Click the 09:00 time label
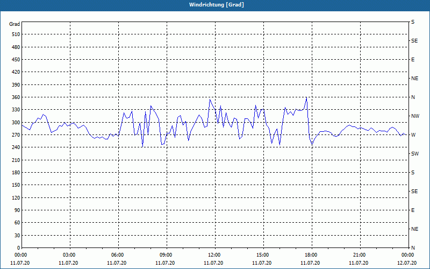 (x=166, y=255)
